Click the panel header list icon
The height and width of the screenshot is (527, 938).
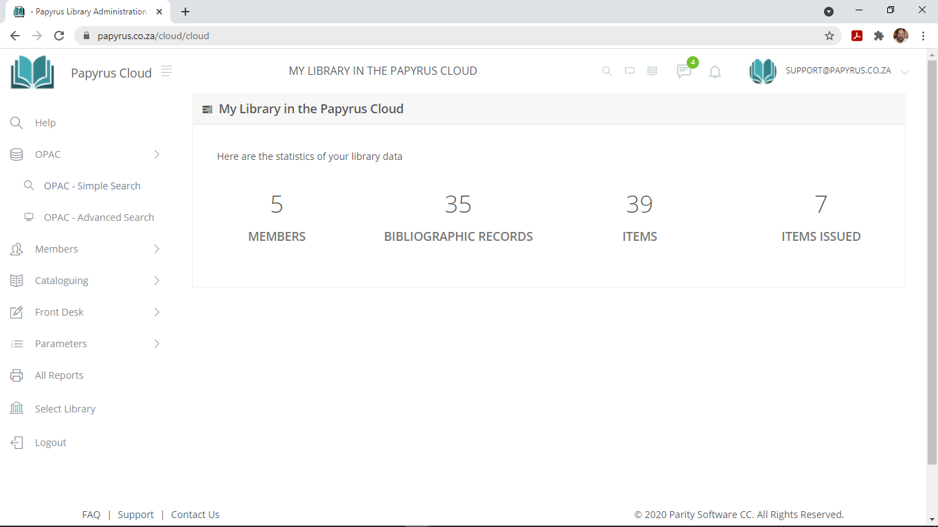pyautogui.click(x=207, y=109)
